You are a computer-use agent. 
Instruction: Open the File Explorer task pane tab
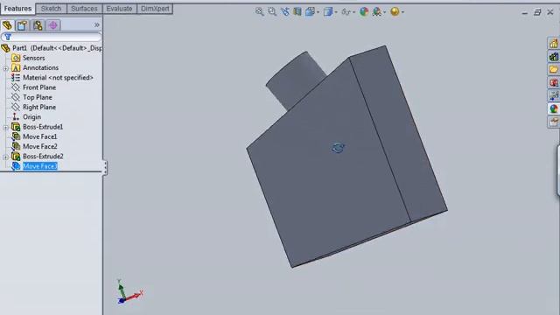point(554,69)
